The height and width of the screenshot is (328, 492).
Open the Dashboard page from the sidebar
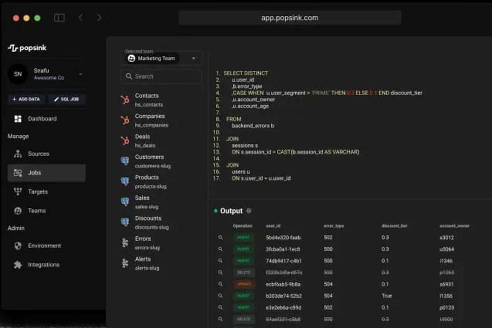coord(42,119)
